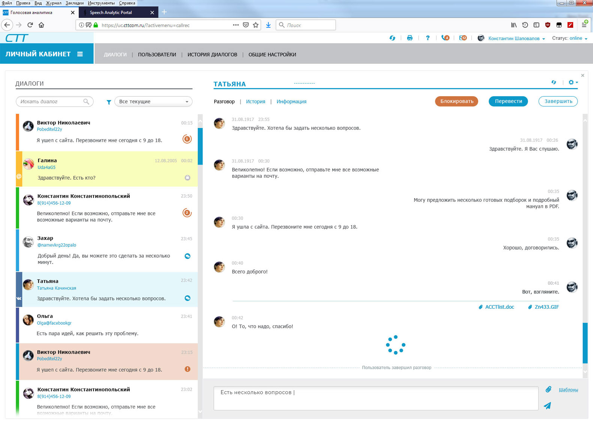
Task: Click chat bubble icon on Татьяна dialog
Action: pos(188,298)
